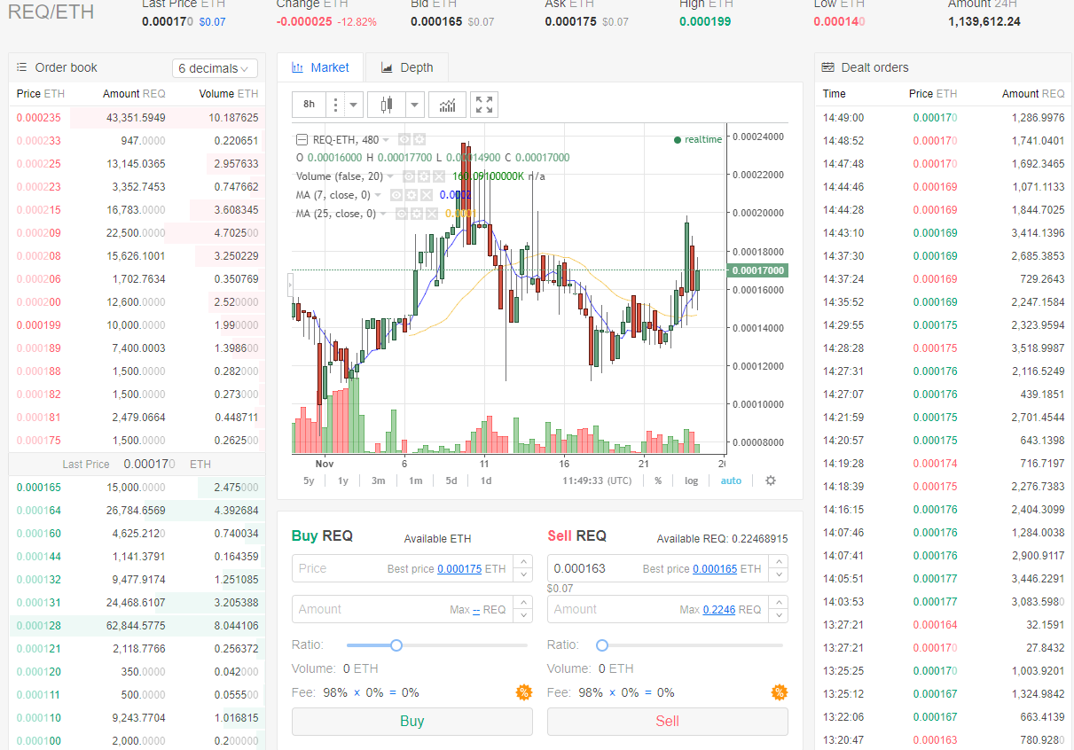Click the Buy Ratio slider track
Screen dimensions: 1074x750
pos(437,645)
